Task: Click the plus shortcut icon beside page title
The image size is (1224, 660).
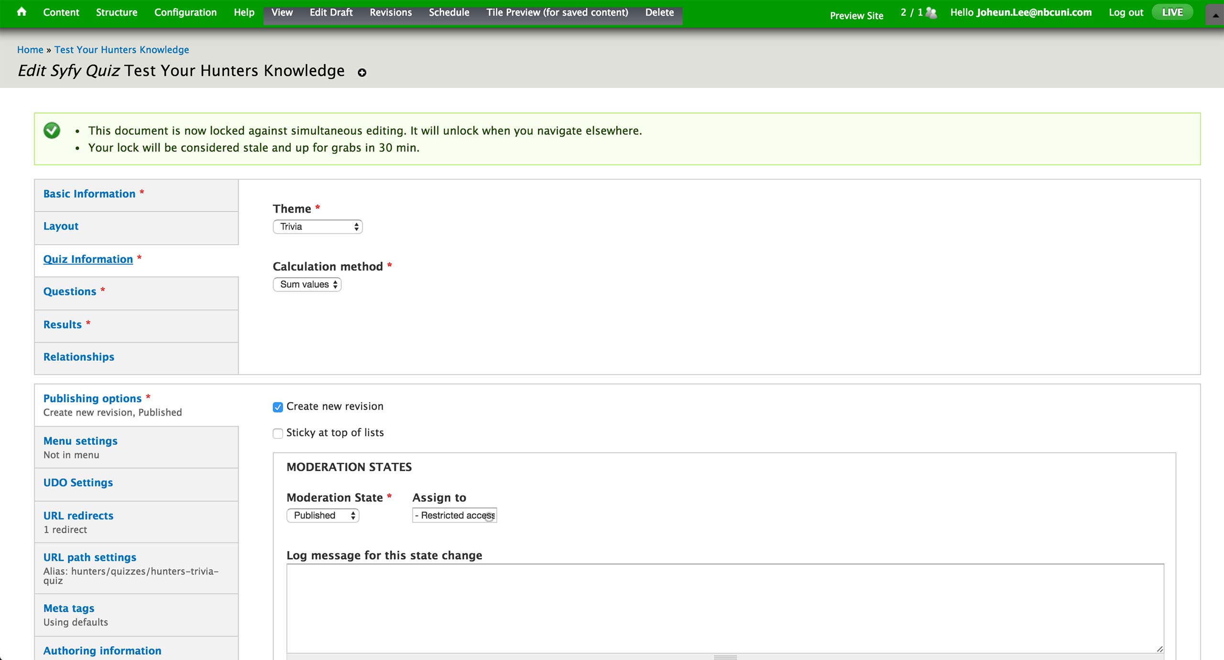Action: 362,72
